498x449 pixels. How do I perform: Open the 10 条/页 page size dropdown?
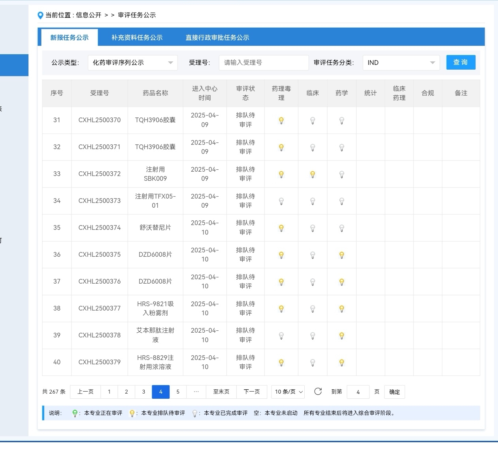288,392
